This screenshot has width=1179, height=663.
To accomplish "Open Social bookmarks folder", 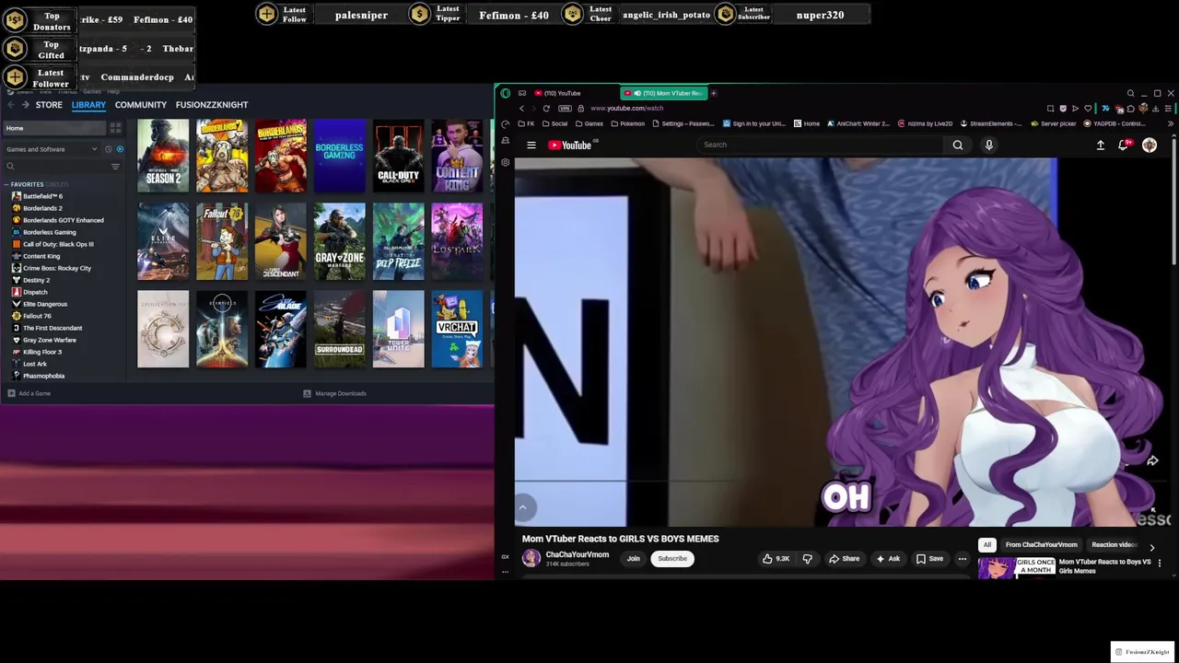I will (554, 123).
